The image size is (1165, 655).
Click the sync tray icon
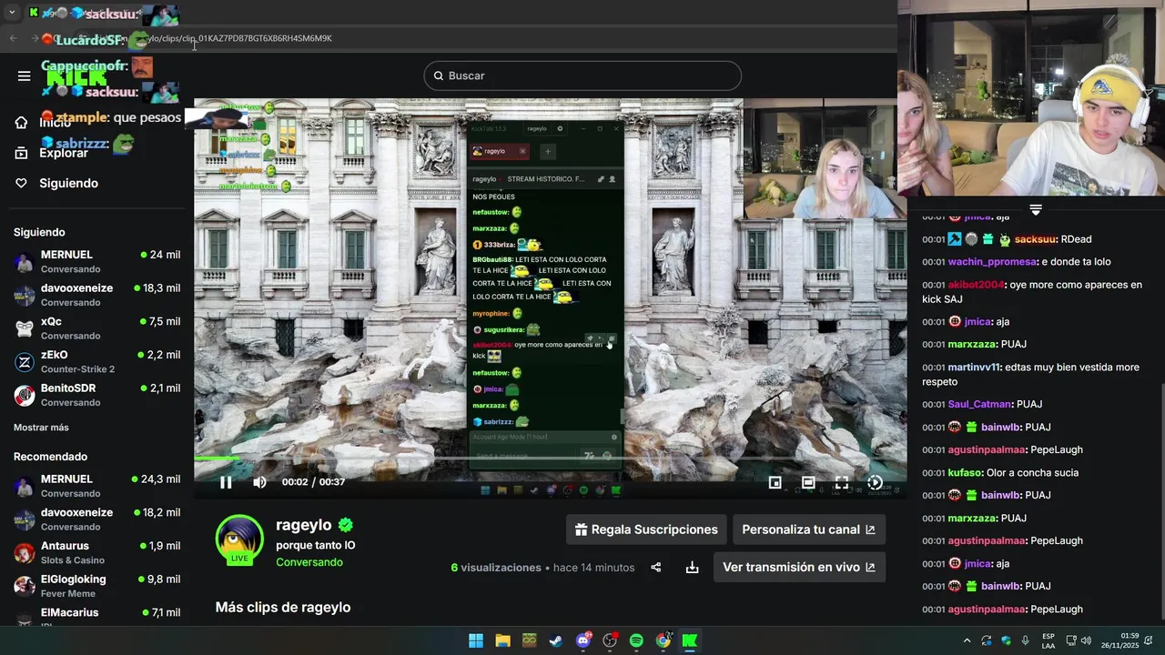tap(987, 640)
